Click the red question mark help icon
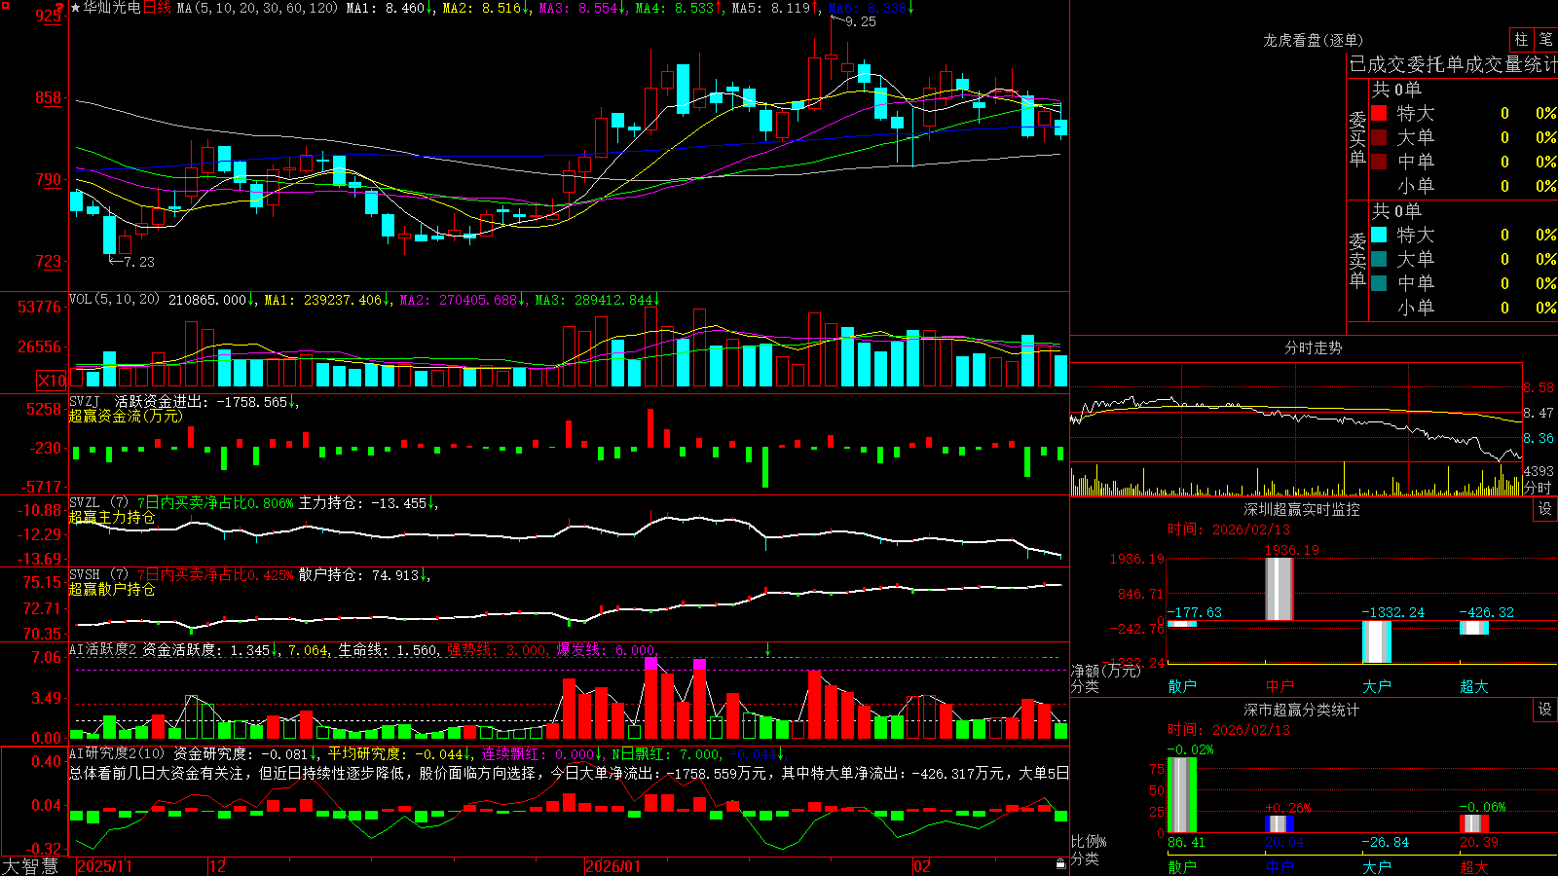Screen dimensions: 1558x876 coord(60,9)
